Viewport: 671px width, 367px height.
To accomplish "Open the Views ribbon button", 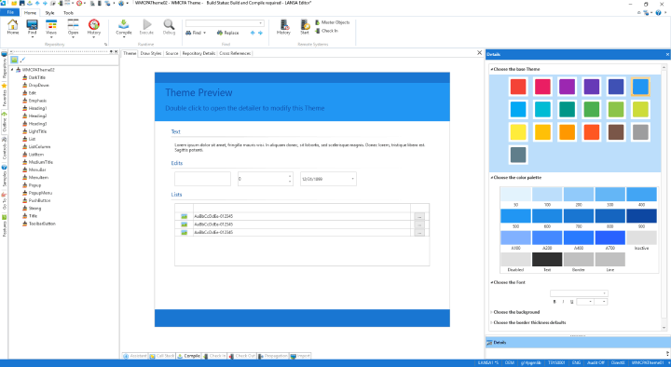I will point(51,27).
